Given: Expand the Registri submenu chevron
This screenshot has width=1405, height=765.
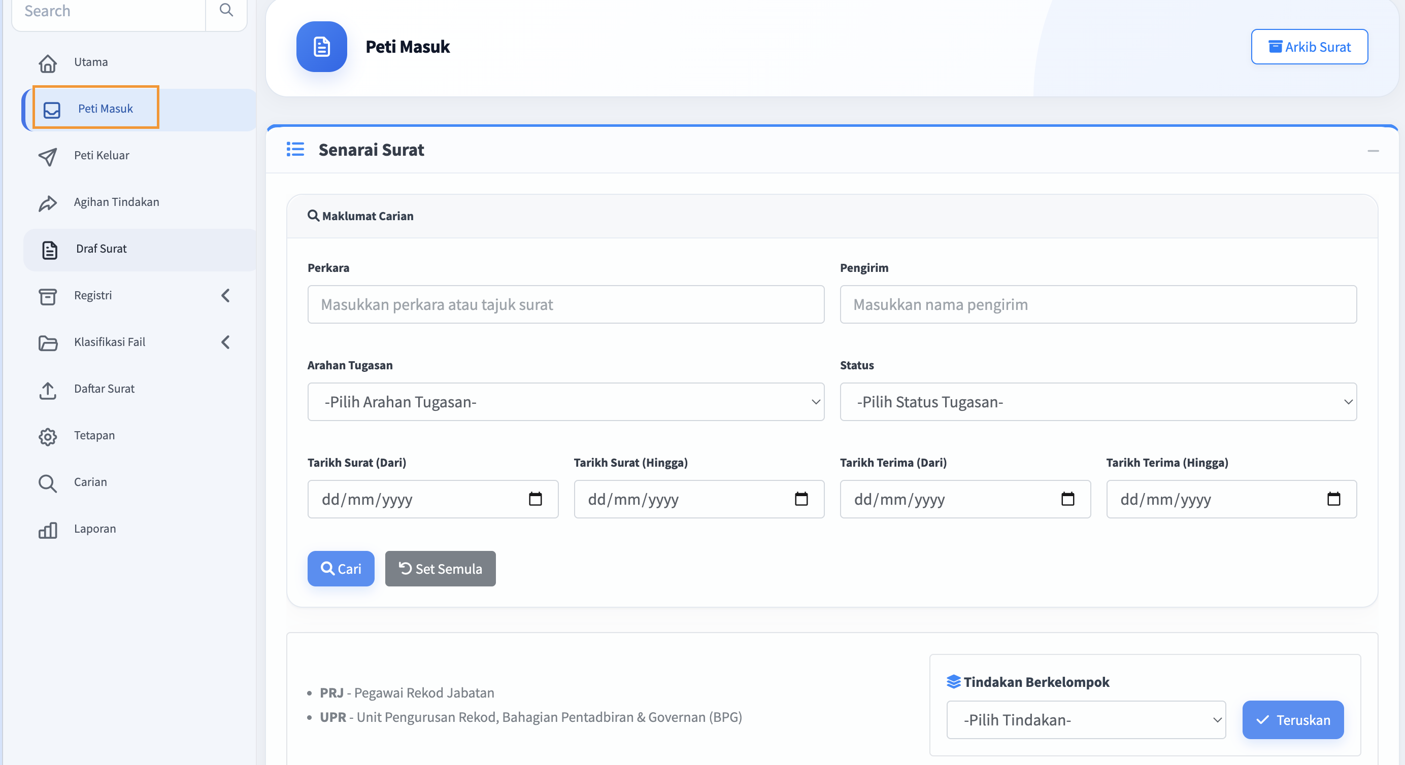Looking at the screenshot, I should coord(225,296).
